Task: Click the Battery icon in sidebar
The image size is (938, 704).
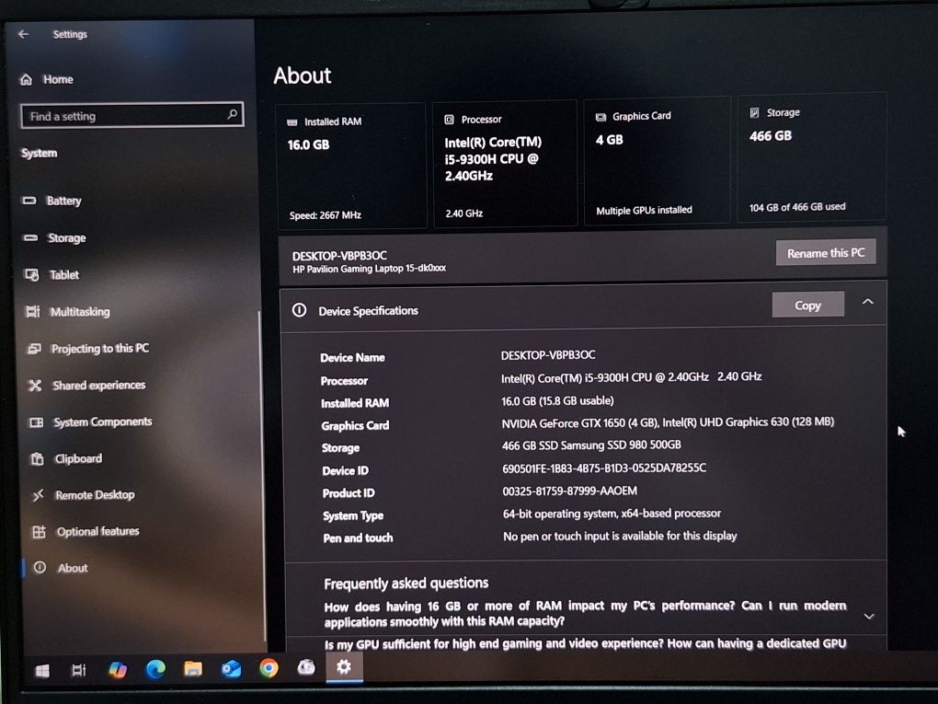Action: click(29, 200)
